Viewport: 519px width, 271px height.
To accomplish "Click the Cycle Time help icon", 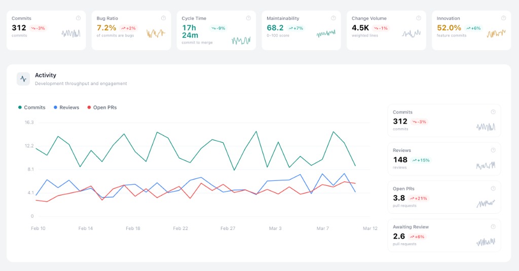I will 248,18.
